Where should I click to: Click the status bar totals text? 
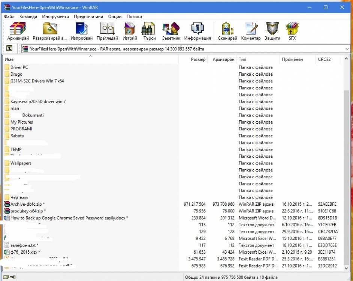point(231,277)
